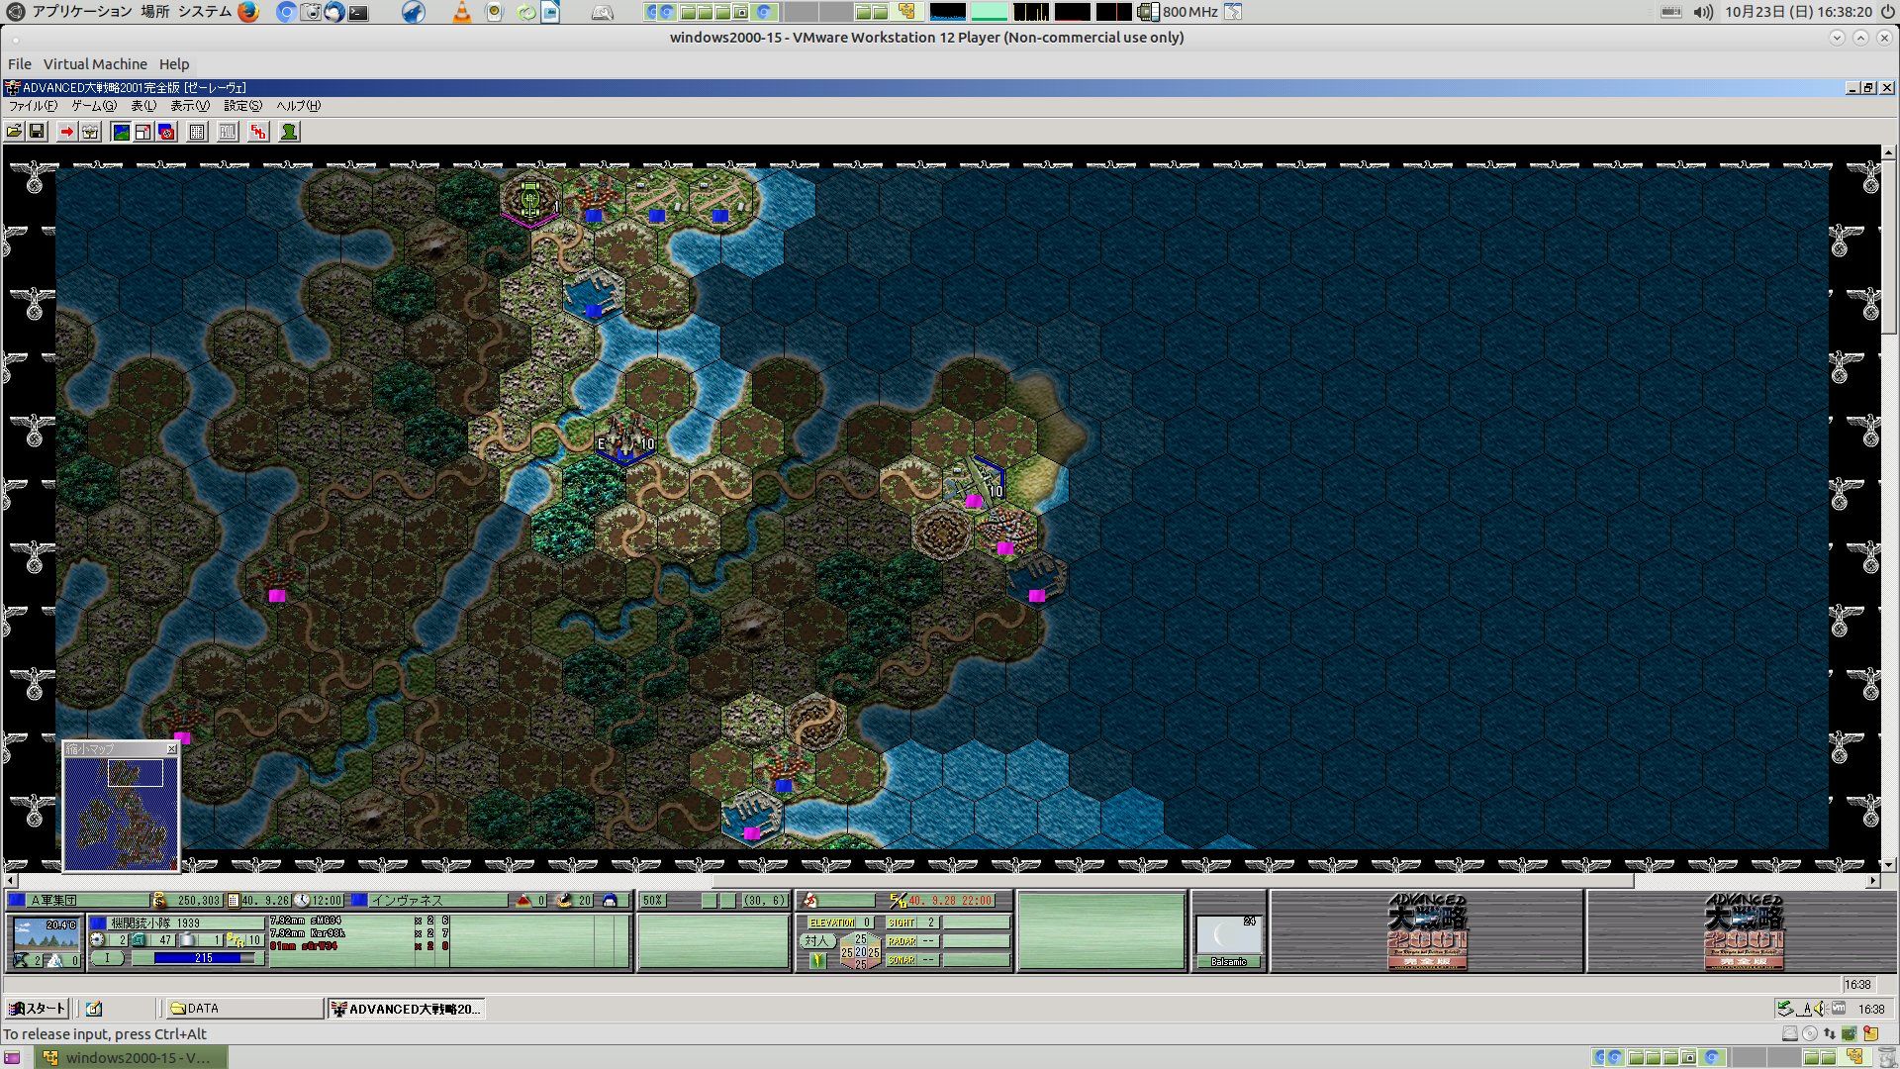The height and width of the screenshot is (1069, 1900).
Task: Open the システム menu in top panel
Action: point(205,12)
